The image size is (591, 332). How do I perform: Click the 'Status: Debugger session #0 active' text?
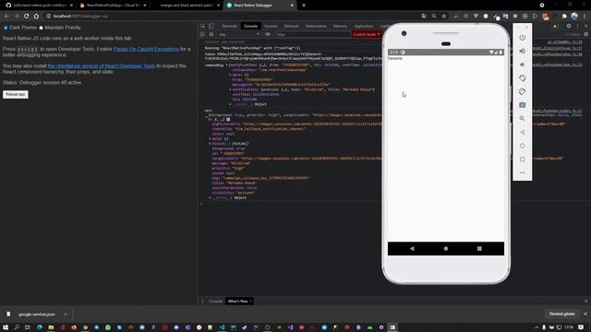click(x=42, y=82)
